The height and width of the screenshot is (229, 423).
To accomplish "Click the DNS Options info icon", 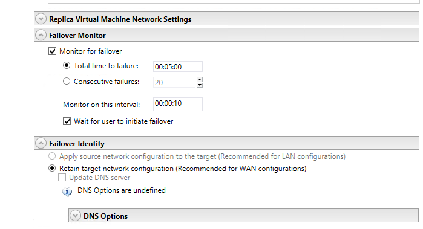I will (67, 192).
